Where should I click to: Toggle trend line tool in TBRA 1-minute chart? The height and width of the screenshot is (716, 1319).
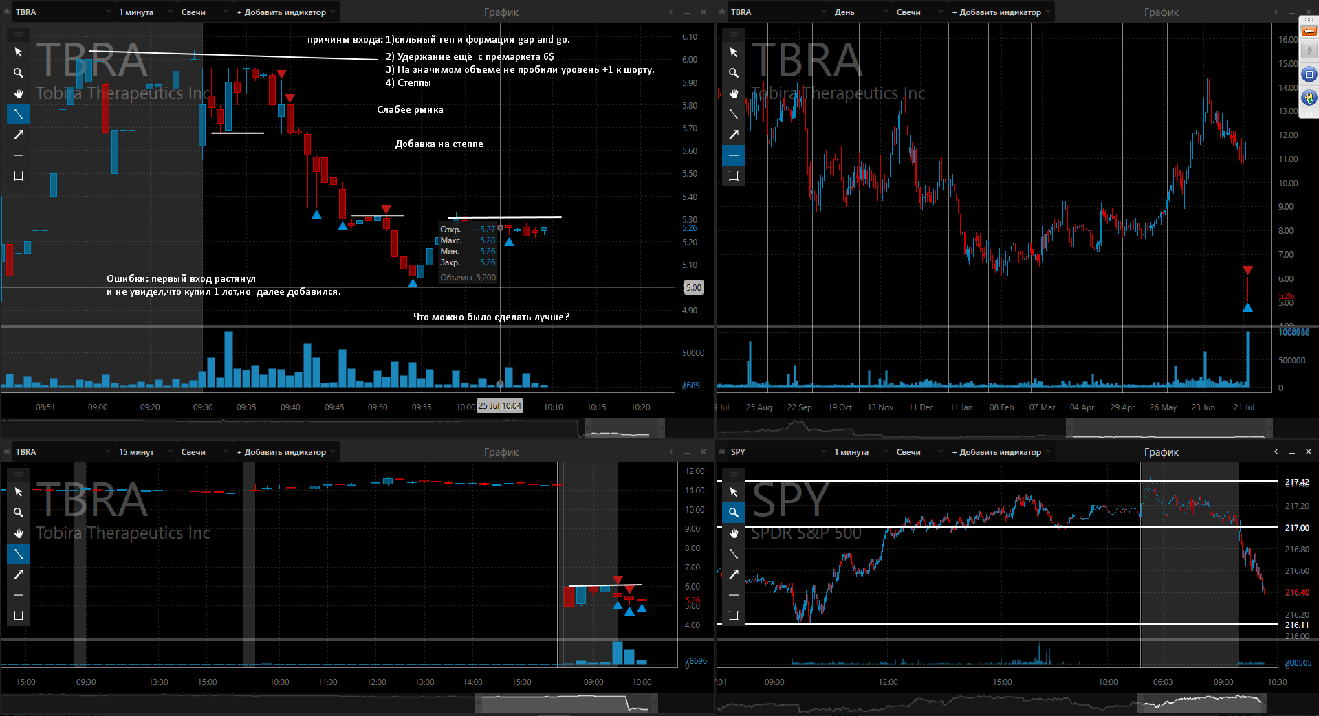pyautogui.click(x=19, y=114)
